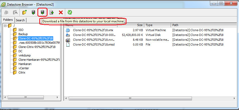Image resolution: width=239 pixels, height=110 pixels.
Task: Select the vmkdump folder label
Action: (25, 55)
